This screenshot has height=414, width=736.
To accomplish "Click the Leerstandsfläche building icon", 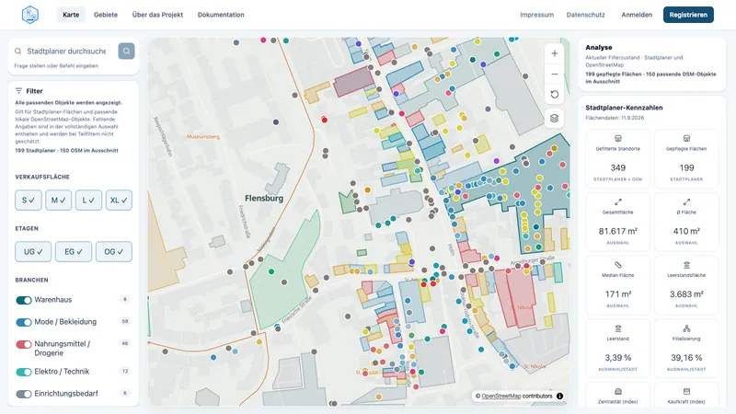I will (x=686, y=265).
